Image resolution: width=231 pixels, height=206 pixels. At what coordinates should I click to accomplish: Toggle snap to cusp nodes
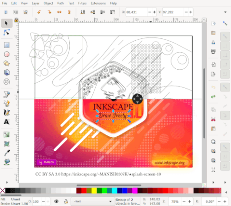[x=225, y=115]
